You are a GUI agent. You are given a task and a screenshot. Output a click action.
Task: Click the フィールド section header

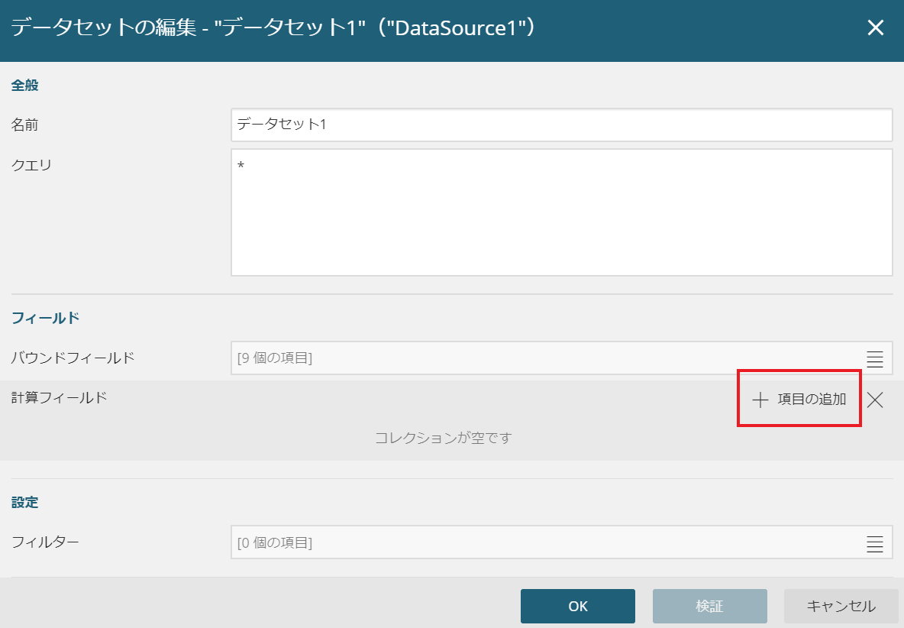click(x=46, y=318)
